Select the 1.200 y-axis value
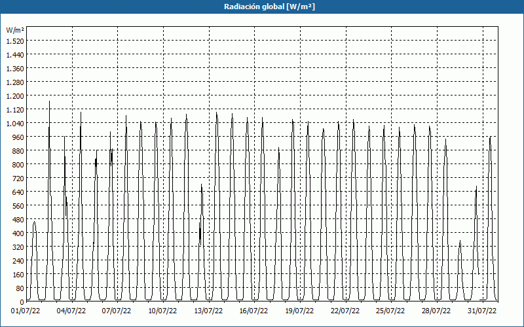524x327 pixels. point(15,96)
